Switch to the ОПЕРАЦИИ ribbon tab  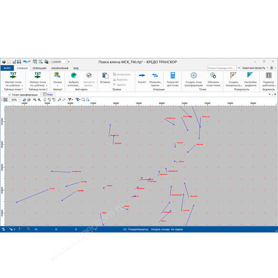point(39,68)
